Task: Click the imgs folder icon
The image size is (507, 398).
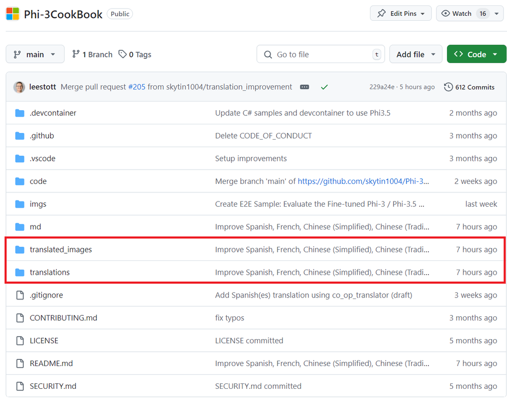Action: point(20,204)
